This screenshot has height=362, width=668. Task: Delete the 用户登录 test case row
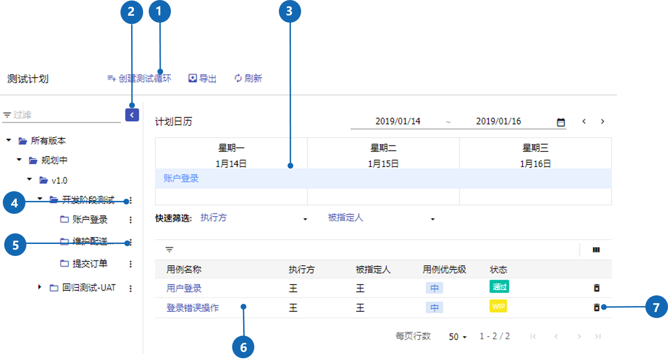[x=597, y=288]
